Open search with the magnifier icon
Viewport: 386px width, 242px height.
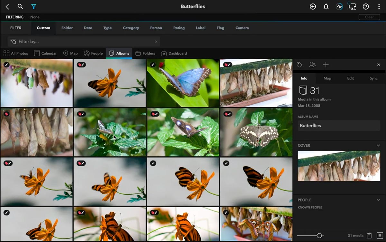(x=20, y=6)
